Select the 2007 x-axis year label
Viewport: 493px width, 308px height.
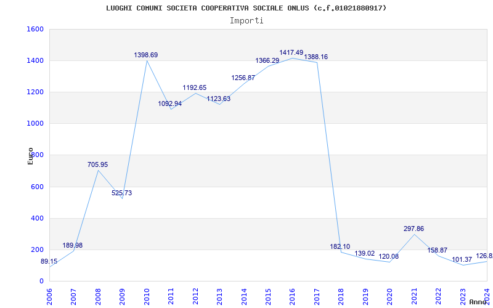pos(73,297)
